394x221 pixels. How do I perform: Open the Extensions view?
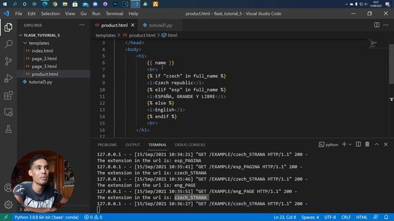tap(8, 95)
